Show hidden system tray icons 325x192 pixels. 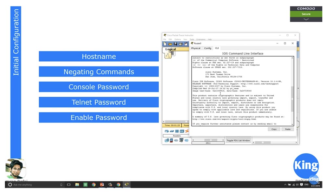(285, 185)
